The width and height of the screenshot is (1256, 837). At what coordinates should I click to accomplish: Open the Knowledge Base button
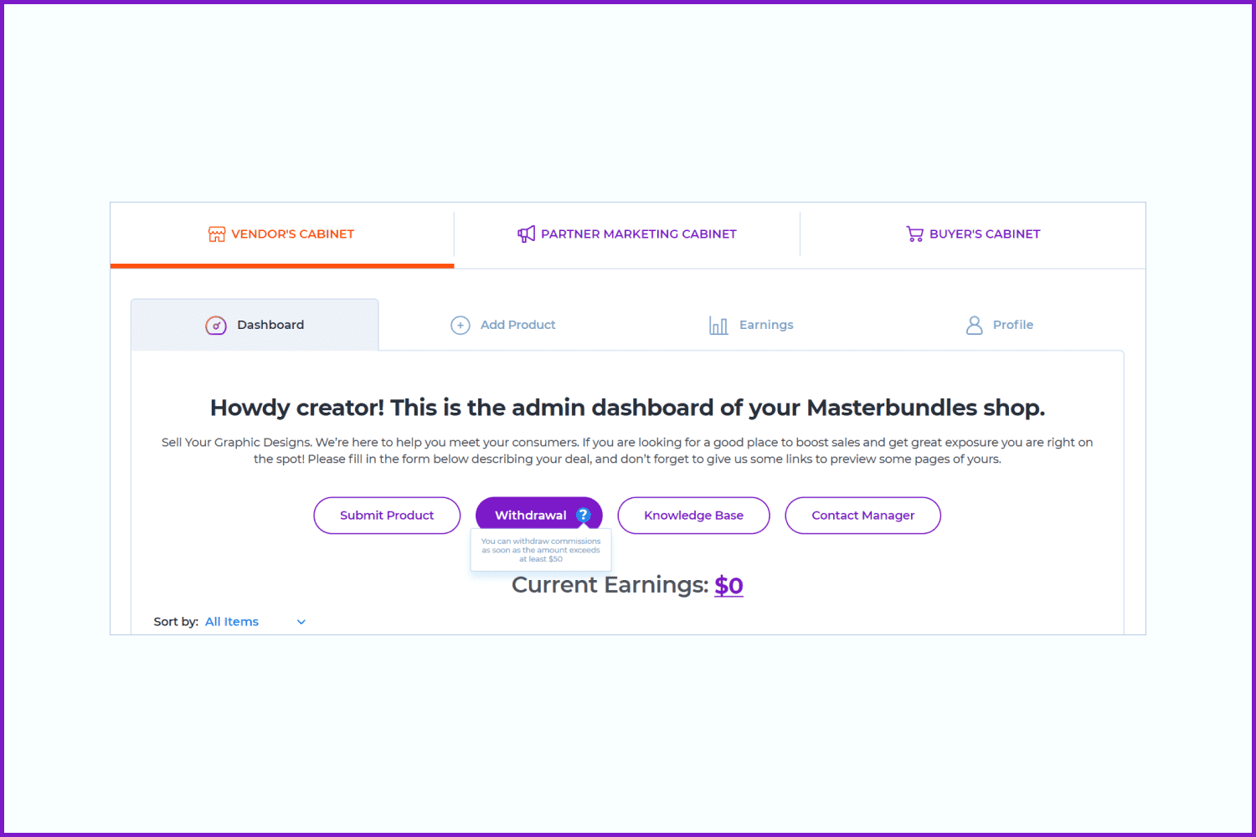(x=693, y=516)
